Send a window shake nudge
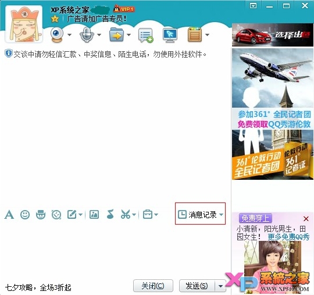 pos(56,215)
